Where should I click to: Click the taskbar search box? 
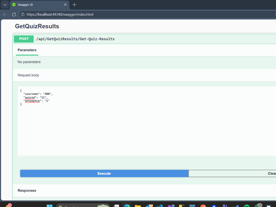[83, 205]
